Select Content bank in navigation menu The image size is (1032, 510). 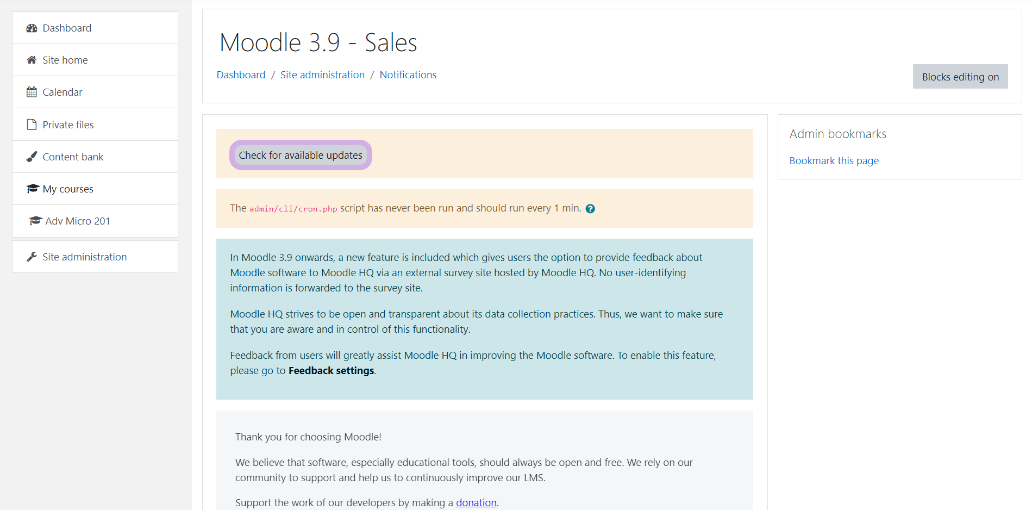coord(73,157)
